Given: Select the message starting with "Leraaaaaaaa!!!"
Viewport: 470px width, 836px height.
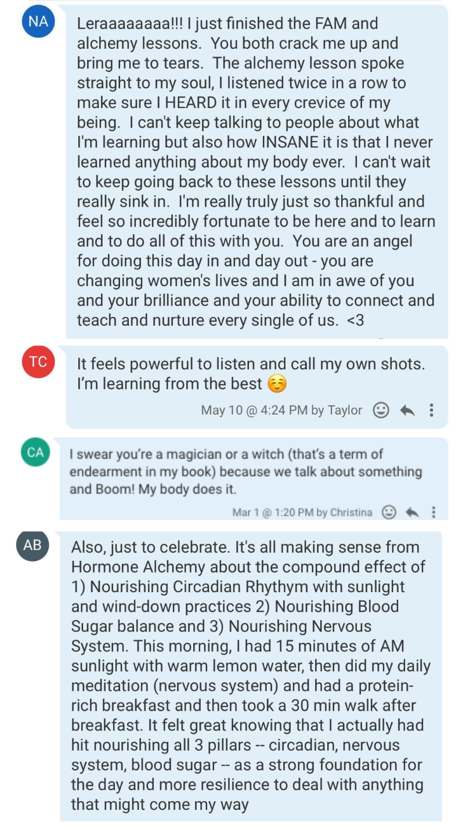Looking at the screenshot, I should pos(255,171).
